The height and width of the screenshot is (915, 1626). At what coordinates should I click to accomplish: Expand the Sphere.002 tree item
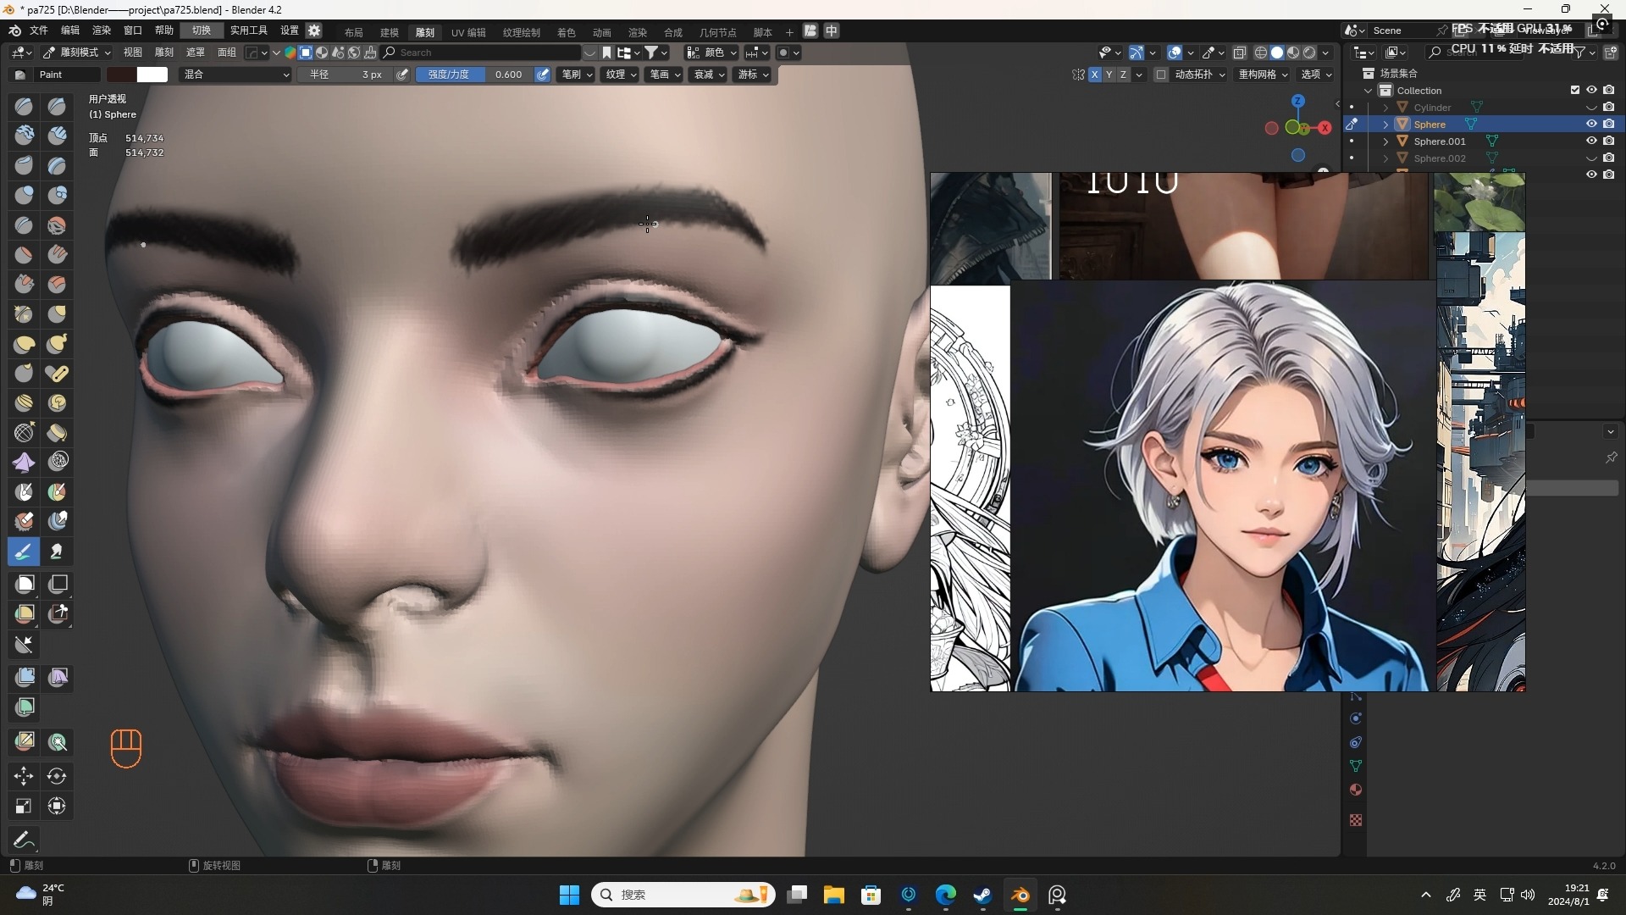tap(1385, 158)
